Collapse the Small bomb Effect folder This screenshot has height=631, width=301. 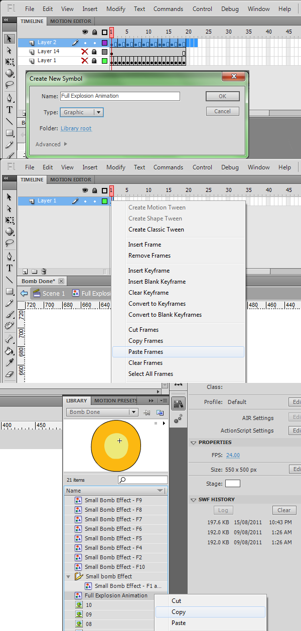(69, 577)
